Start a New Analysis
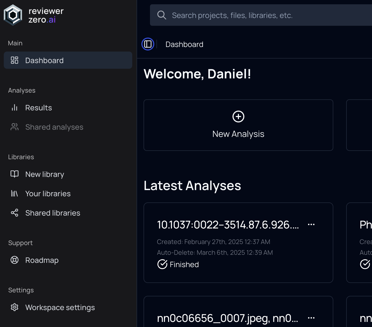Viewport: 372px width, 327px height. [x=238, y=125]
